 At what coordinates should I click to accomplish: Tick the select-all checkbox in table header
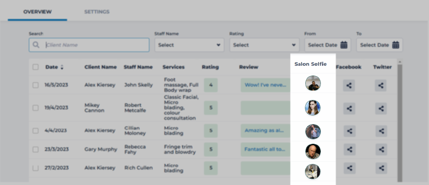tap(35, 67)
